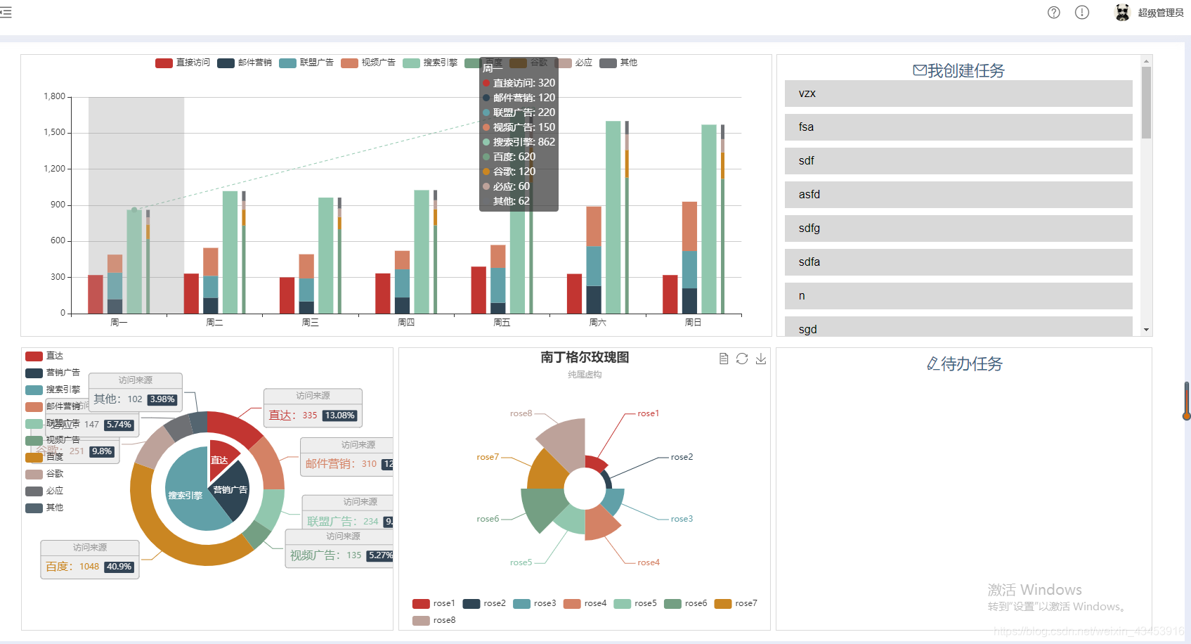Click the rose8 beige petal

tap(564, 442)
